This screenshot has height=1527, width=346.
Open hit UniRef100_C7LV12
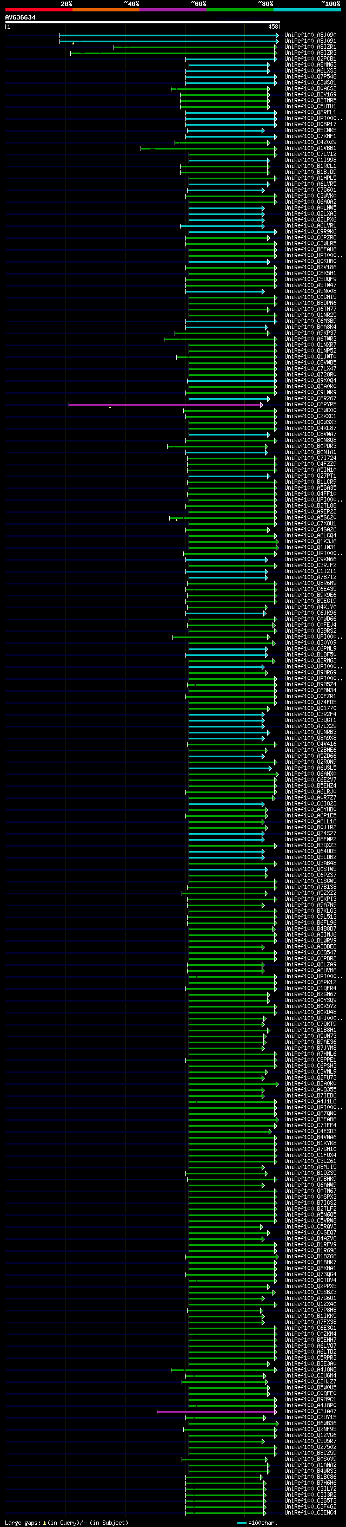click(x=310, y=154)
